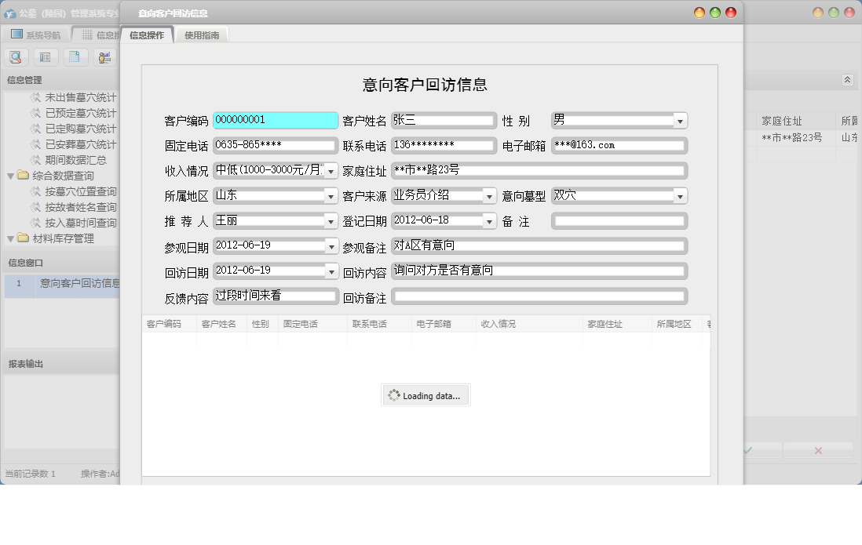Click the blue document toolbar icon
The image size is (862, 545).
pos(75,56)
